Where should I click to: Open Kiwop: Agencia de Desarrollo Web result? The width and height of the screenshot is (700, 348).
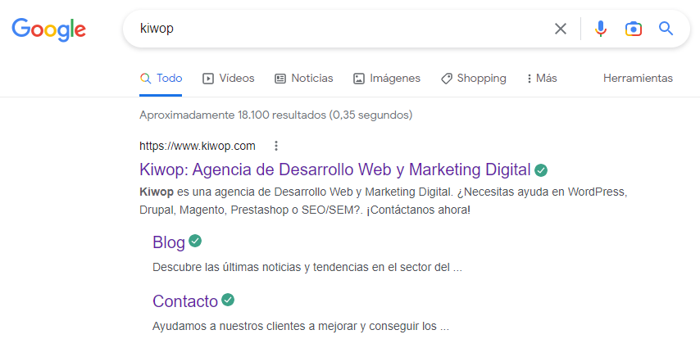tap(334, 170)
